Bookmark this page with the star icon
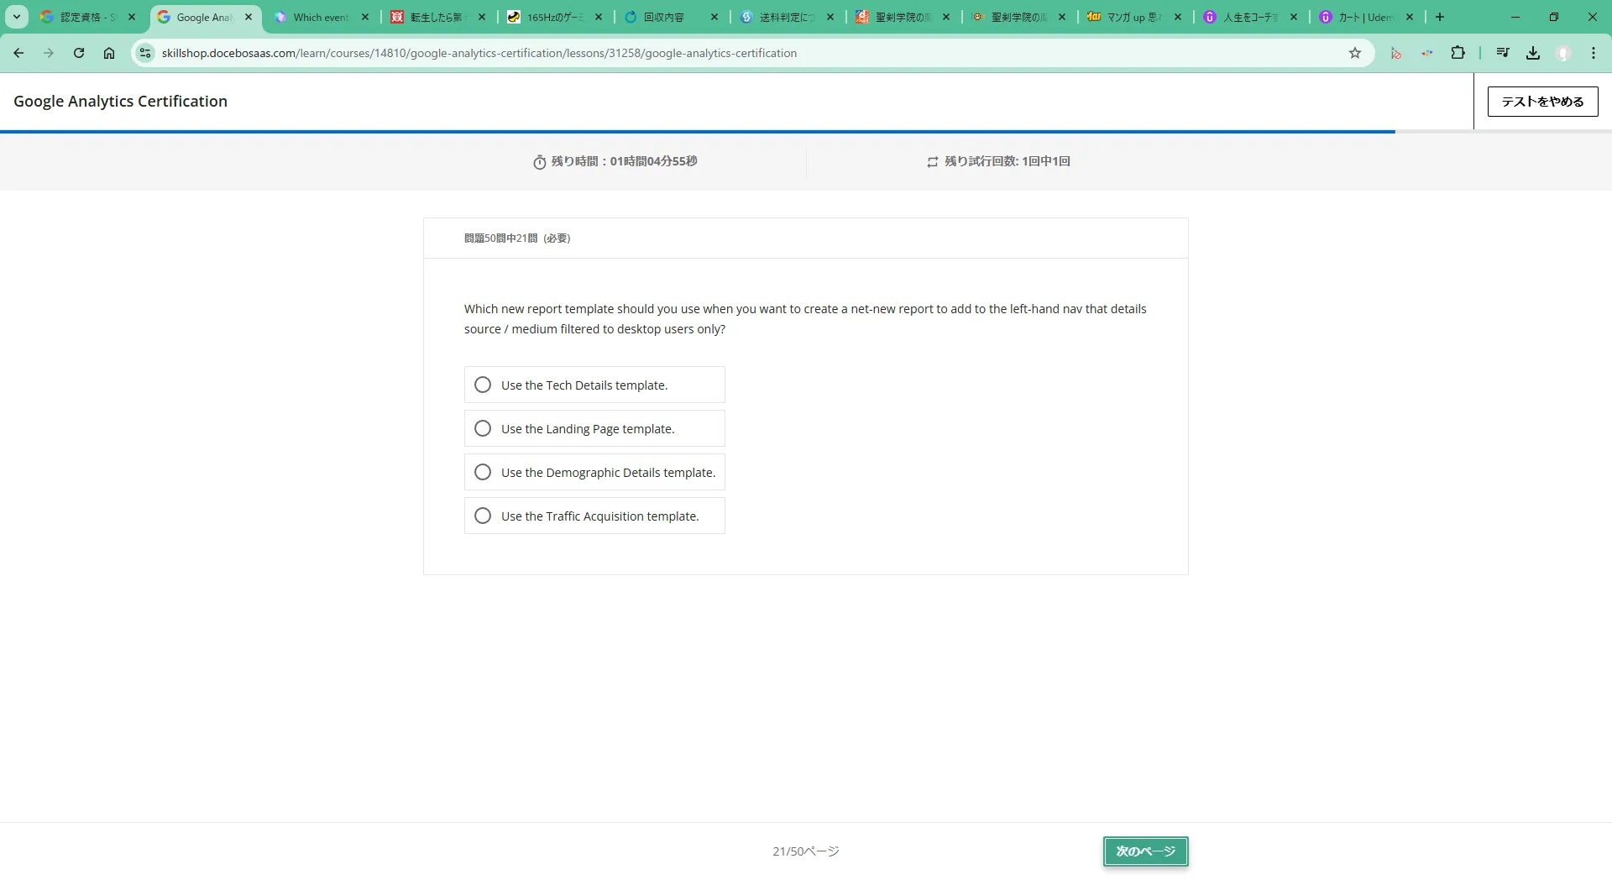 click(1355, 53)
